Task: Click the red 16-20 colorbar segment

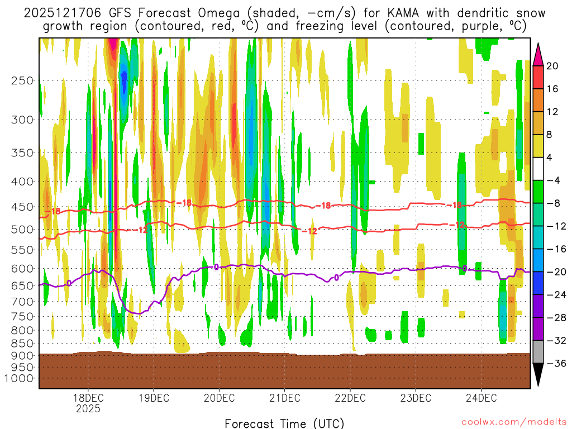Action: click(538, 77)
